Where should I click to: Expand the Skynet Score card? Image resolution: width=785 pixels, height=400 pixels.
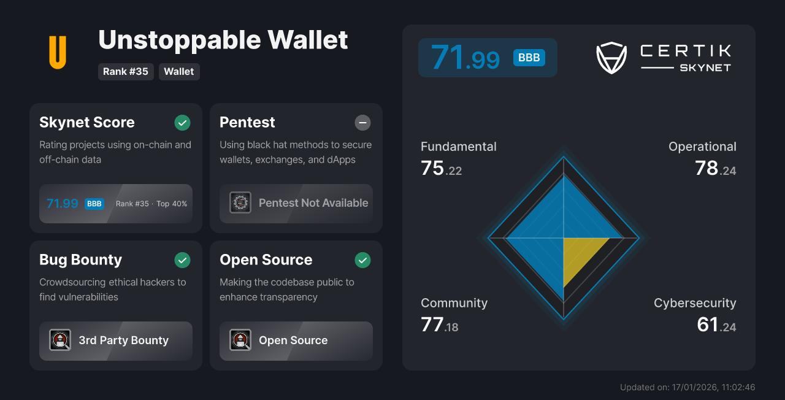115,167
